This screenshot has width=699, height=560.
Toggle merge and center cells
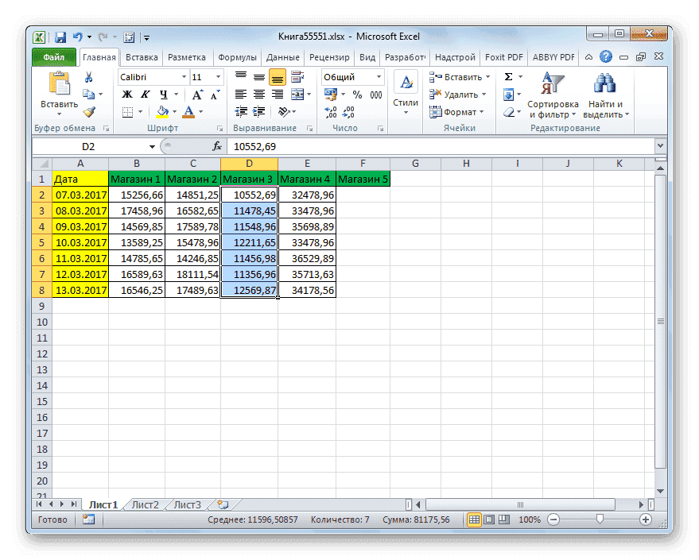(296, 93)
